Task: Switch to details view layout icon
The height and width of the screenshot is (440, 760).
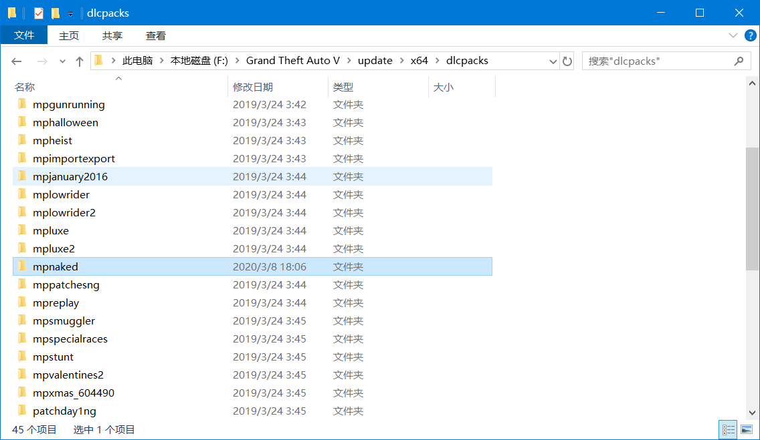Action: [729, 429]
